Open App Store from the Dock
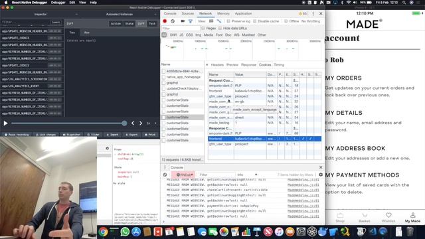The width and height of the screenshot is (425, 239). tap(136, 232)
